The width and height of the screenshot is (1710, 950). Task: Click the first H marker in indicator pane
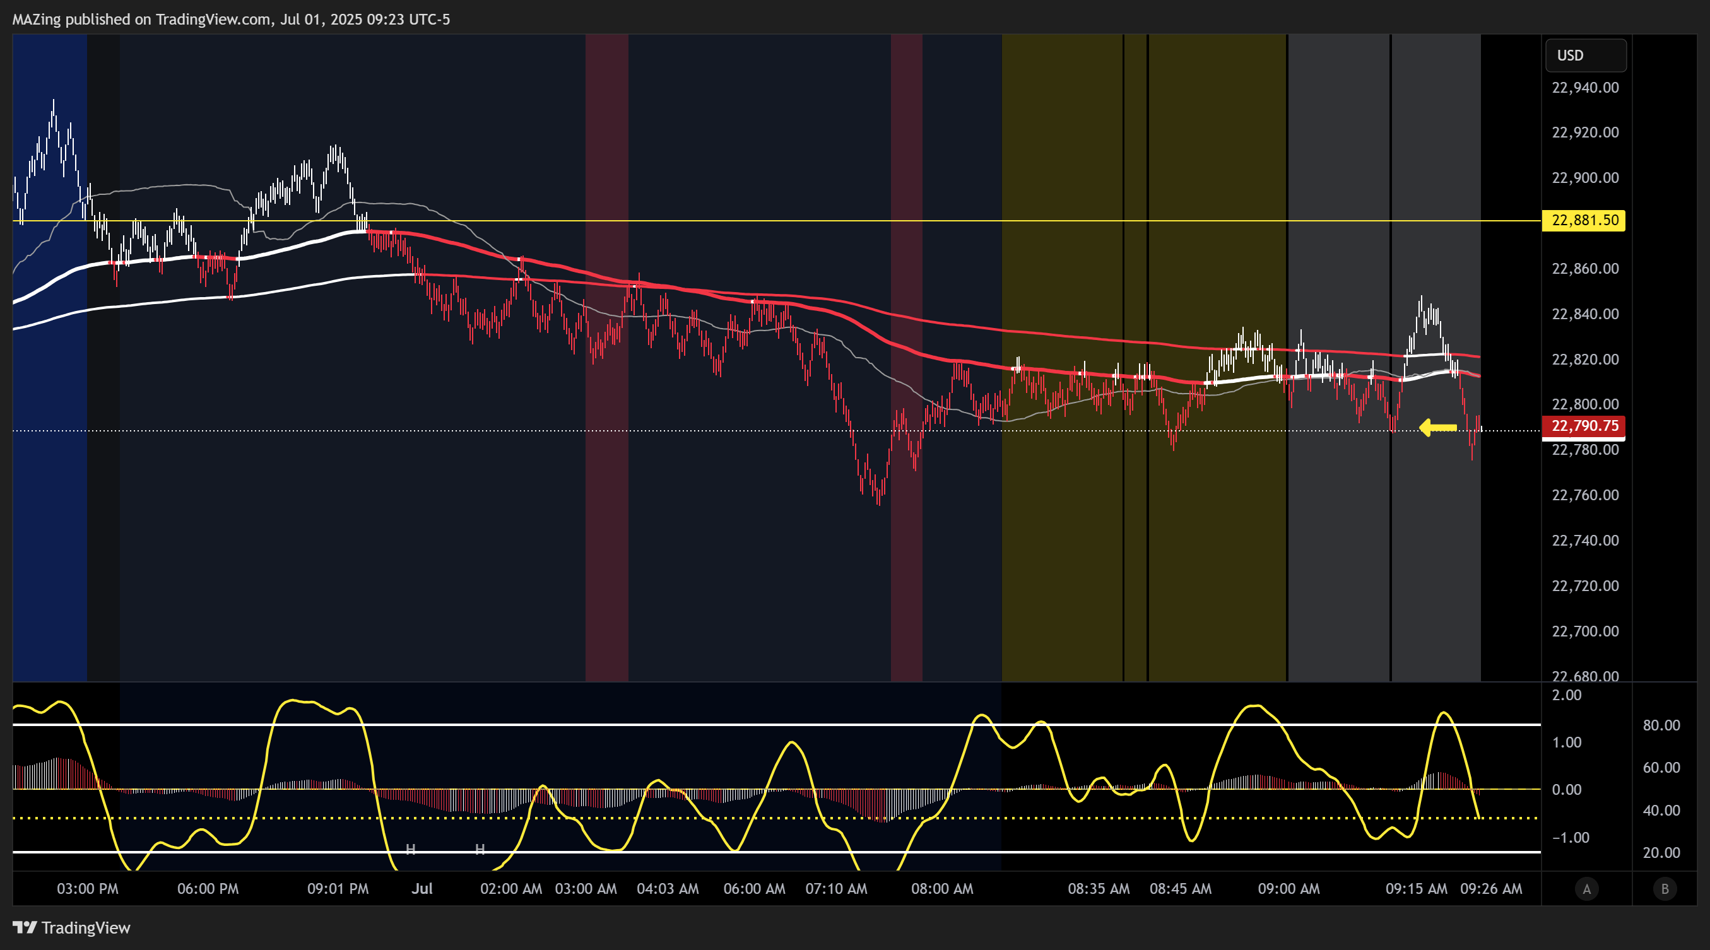click(x=410, y=849)
